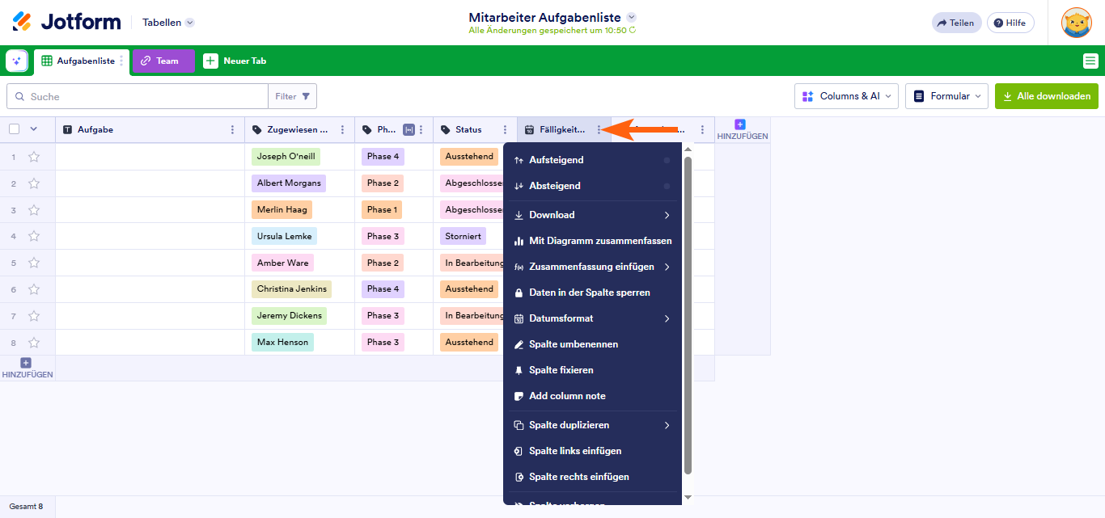The height and width of the screenshot is (518, 1105).
Task: Open the Columns & AI dropdown
Action: (x=846, y=95)
